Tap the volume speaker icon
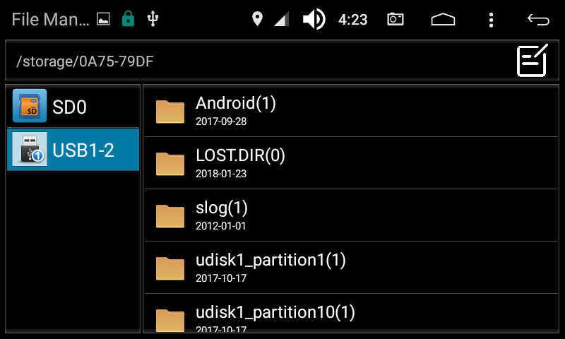The width and height of the screenshot is (565, 339). click(x=314, y=19)
